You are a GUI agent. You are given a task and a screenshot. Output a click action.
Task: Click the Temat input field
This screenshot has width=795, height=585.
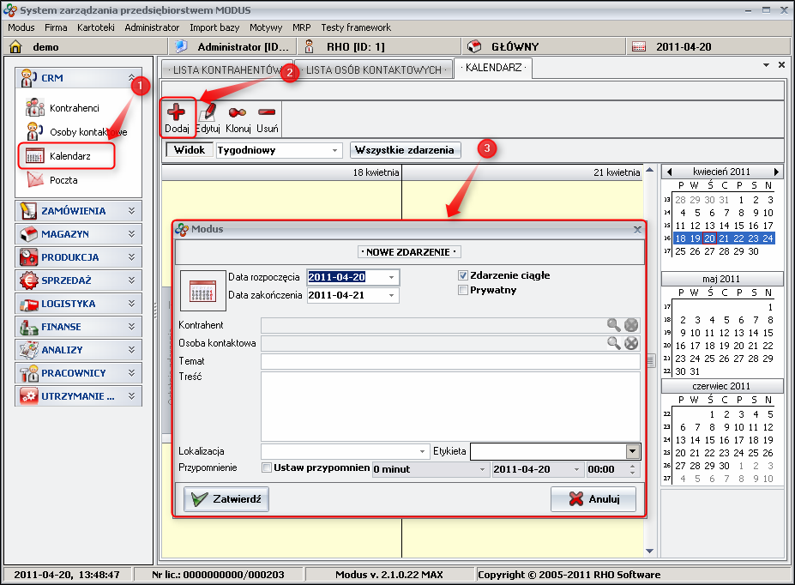(x=450, y=362)
